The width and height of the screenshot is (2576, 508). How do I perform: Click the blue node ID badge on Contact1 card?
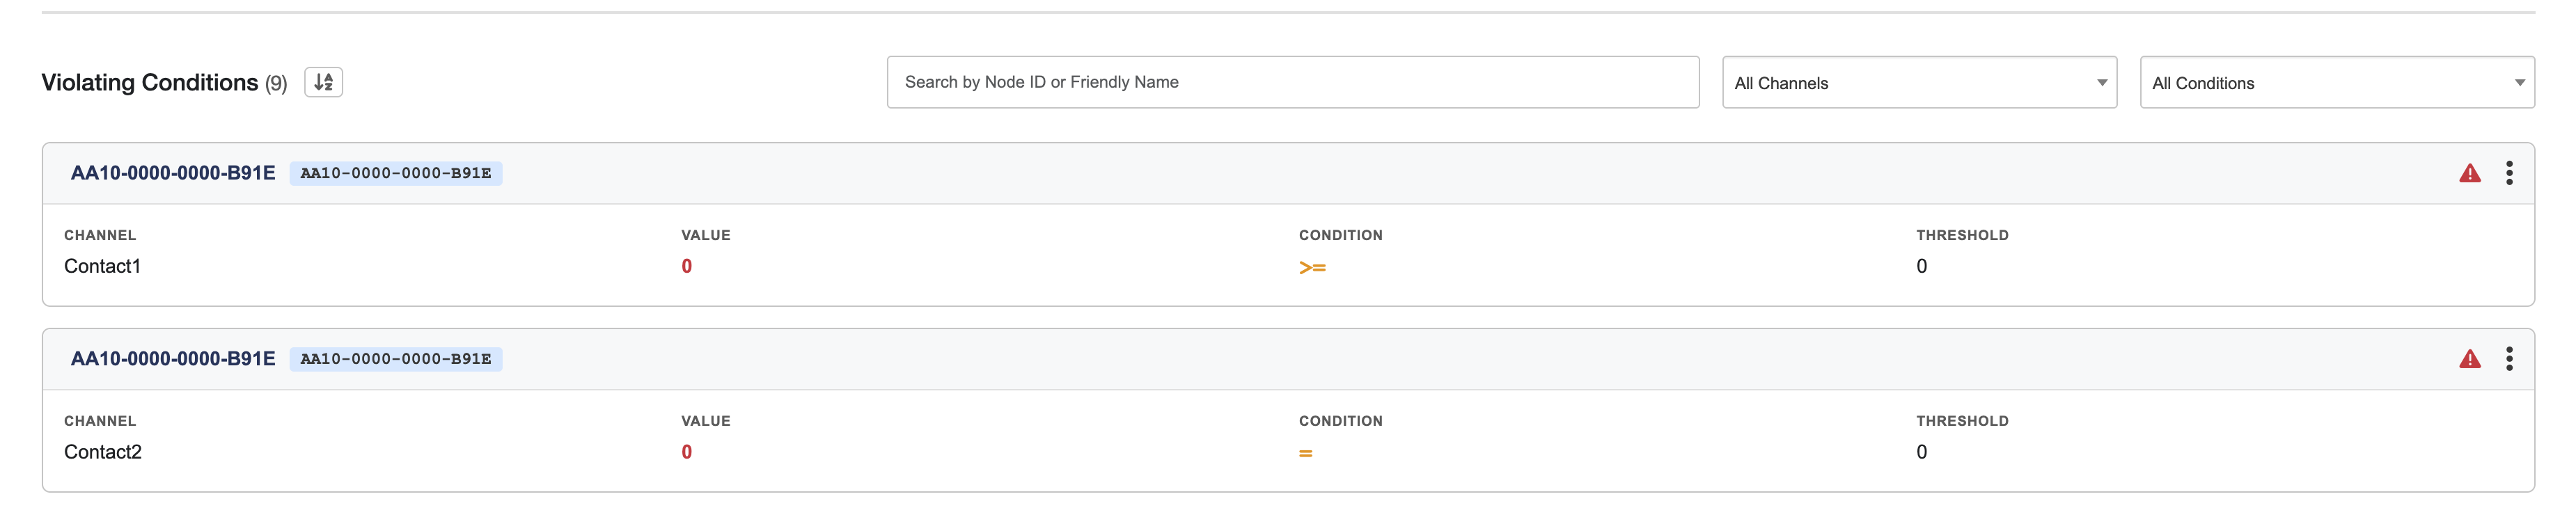[x=396, y=174]
